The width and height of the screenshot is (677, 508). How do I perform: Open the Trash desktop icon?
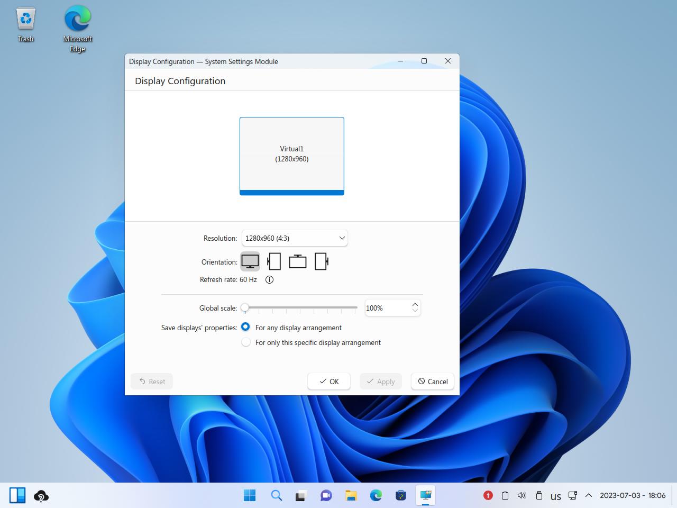[25, 25]
